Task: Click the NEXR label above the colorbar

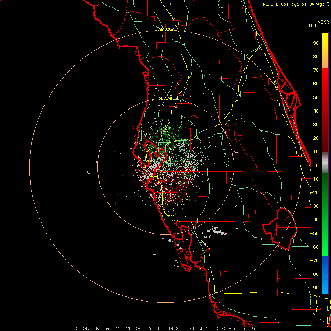Action: tap(323, 22)
